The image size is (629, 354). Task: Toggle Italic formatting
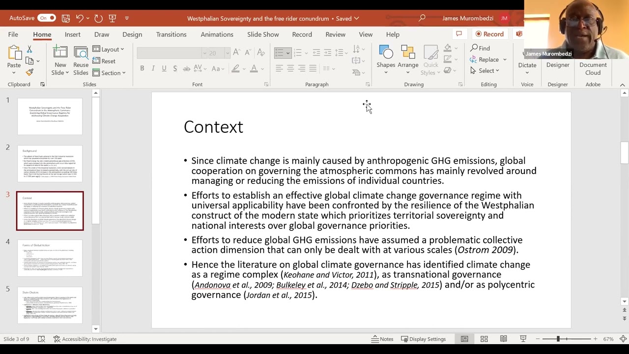(153, 68)
